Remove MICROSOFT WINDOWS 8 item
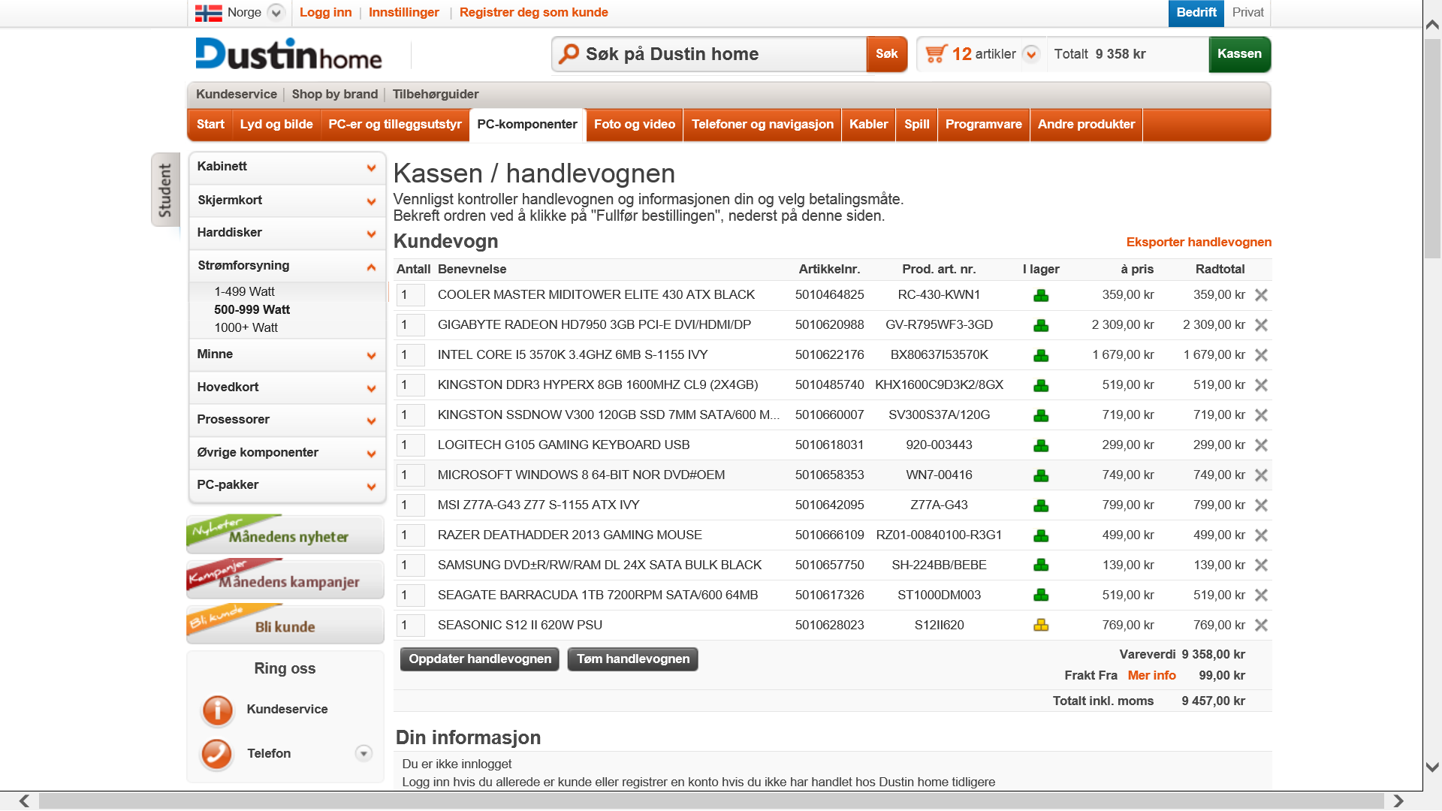 (1262, 475)
